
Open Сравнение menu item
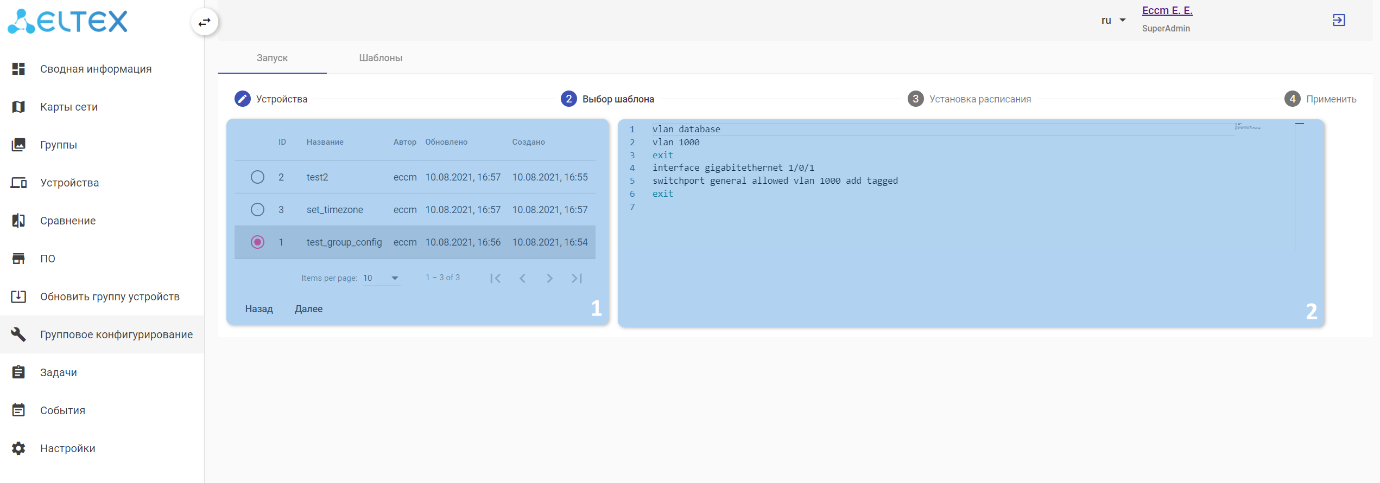tap(102, 221)
